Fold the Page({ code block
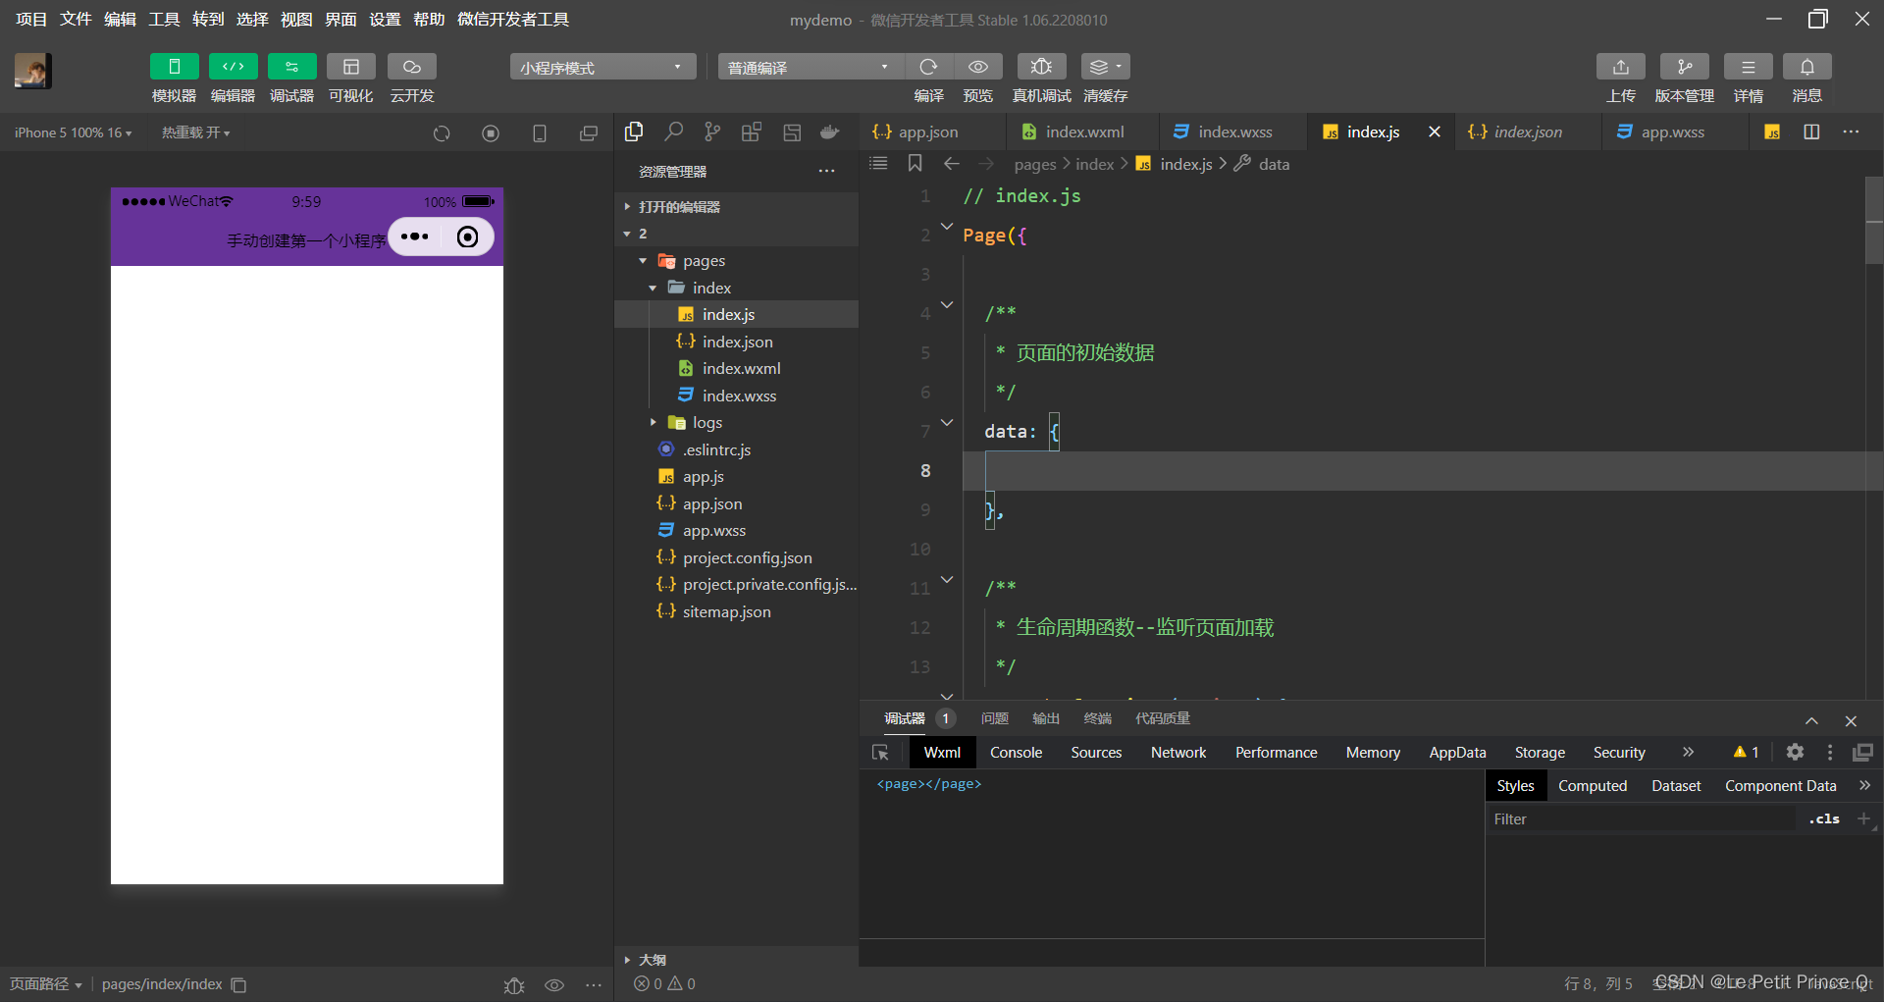The image size is (1884, 1002). pyautogui.click(x=947, y=226)
